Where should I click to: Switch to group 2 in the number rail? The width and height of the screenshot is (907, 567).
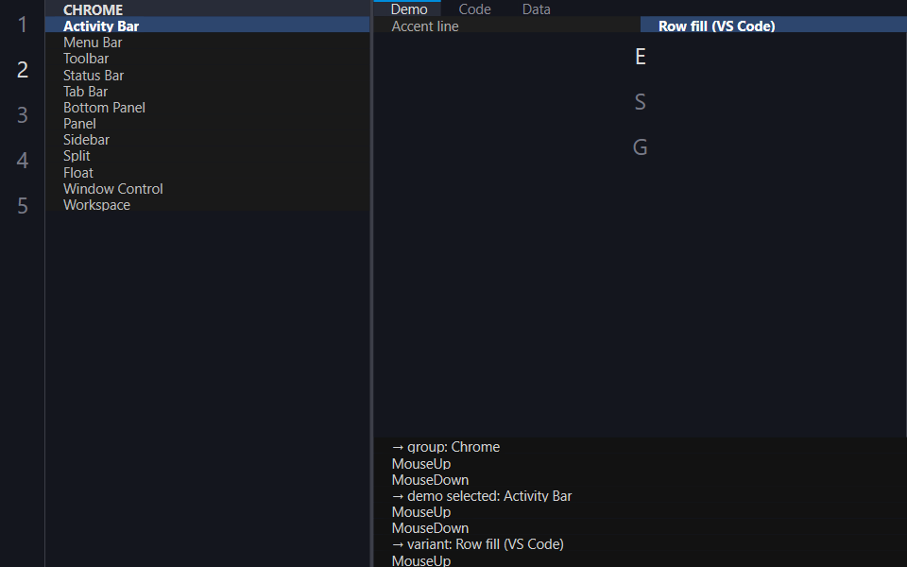(x=23, y=69)
